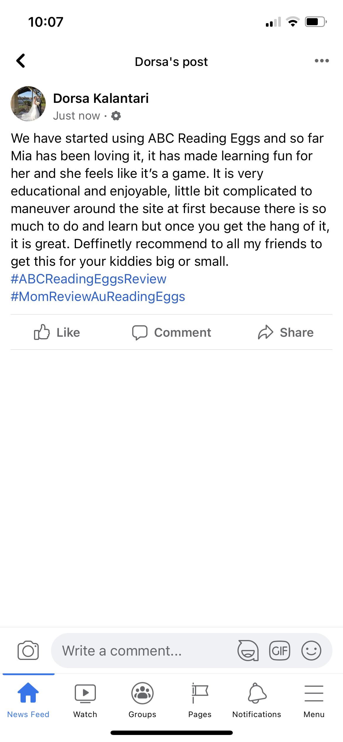Screen dimensions: 343x742
Task: Tap the back arrow icon
Action: click(21, 61)
